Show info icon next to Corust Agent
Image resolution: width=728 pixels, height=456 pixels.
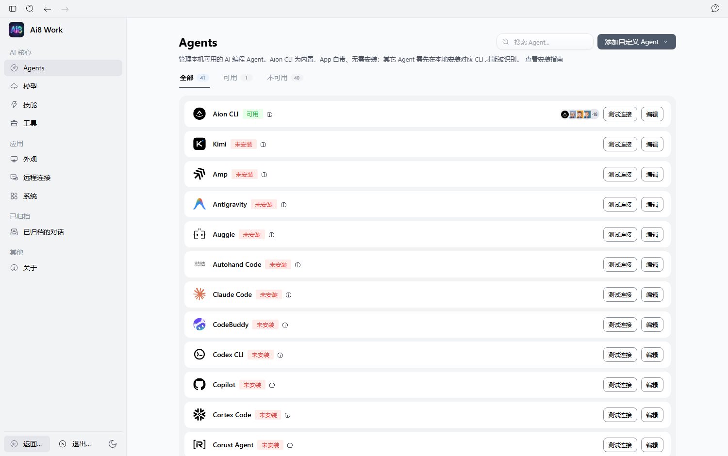[290, 445]
